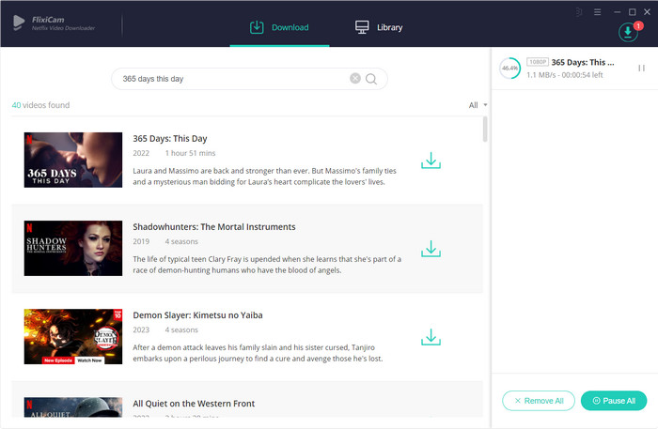Click the 46.4% circular progress indicator
The image size is (658, 429).
pos(509,68)
